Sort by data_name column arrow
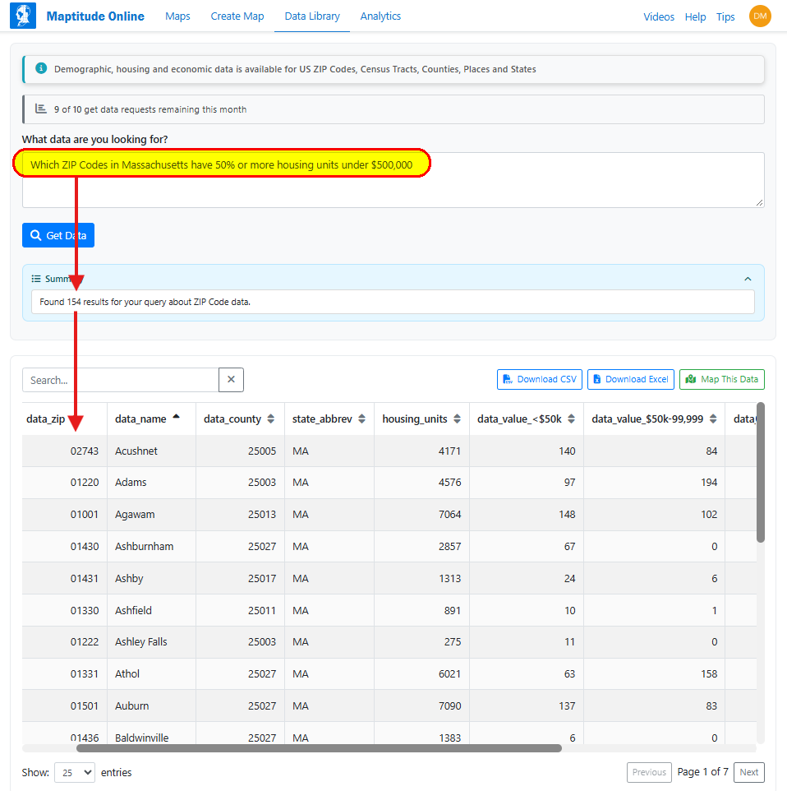 click(176, 417)
